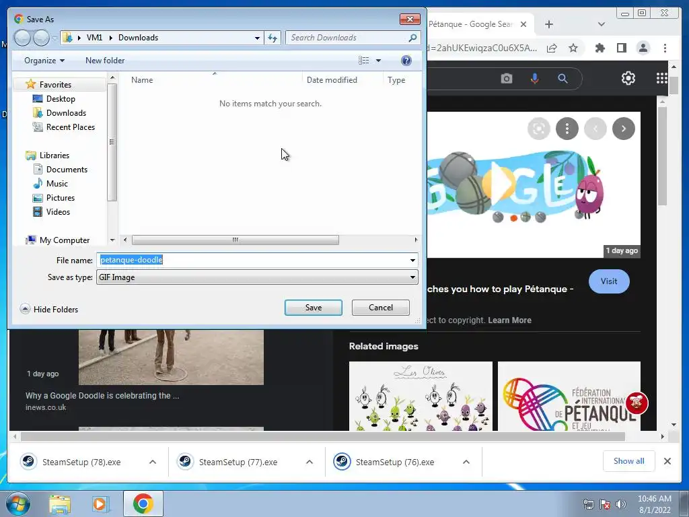Click the navigation pane scroll-down arrow
Image resolution: width=689 pixels, height=517 pixels.
coord(112,240)
